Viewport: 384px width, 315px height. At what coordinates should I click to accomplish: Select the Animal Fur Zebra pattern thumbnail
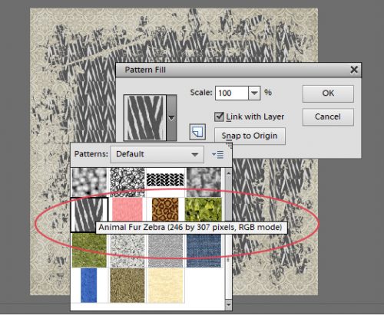click(x=89, y=215)
